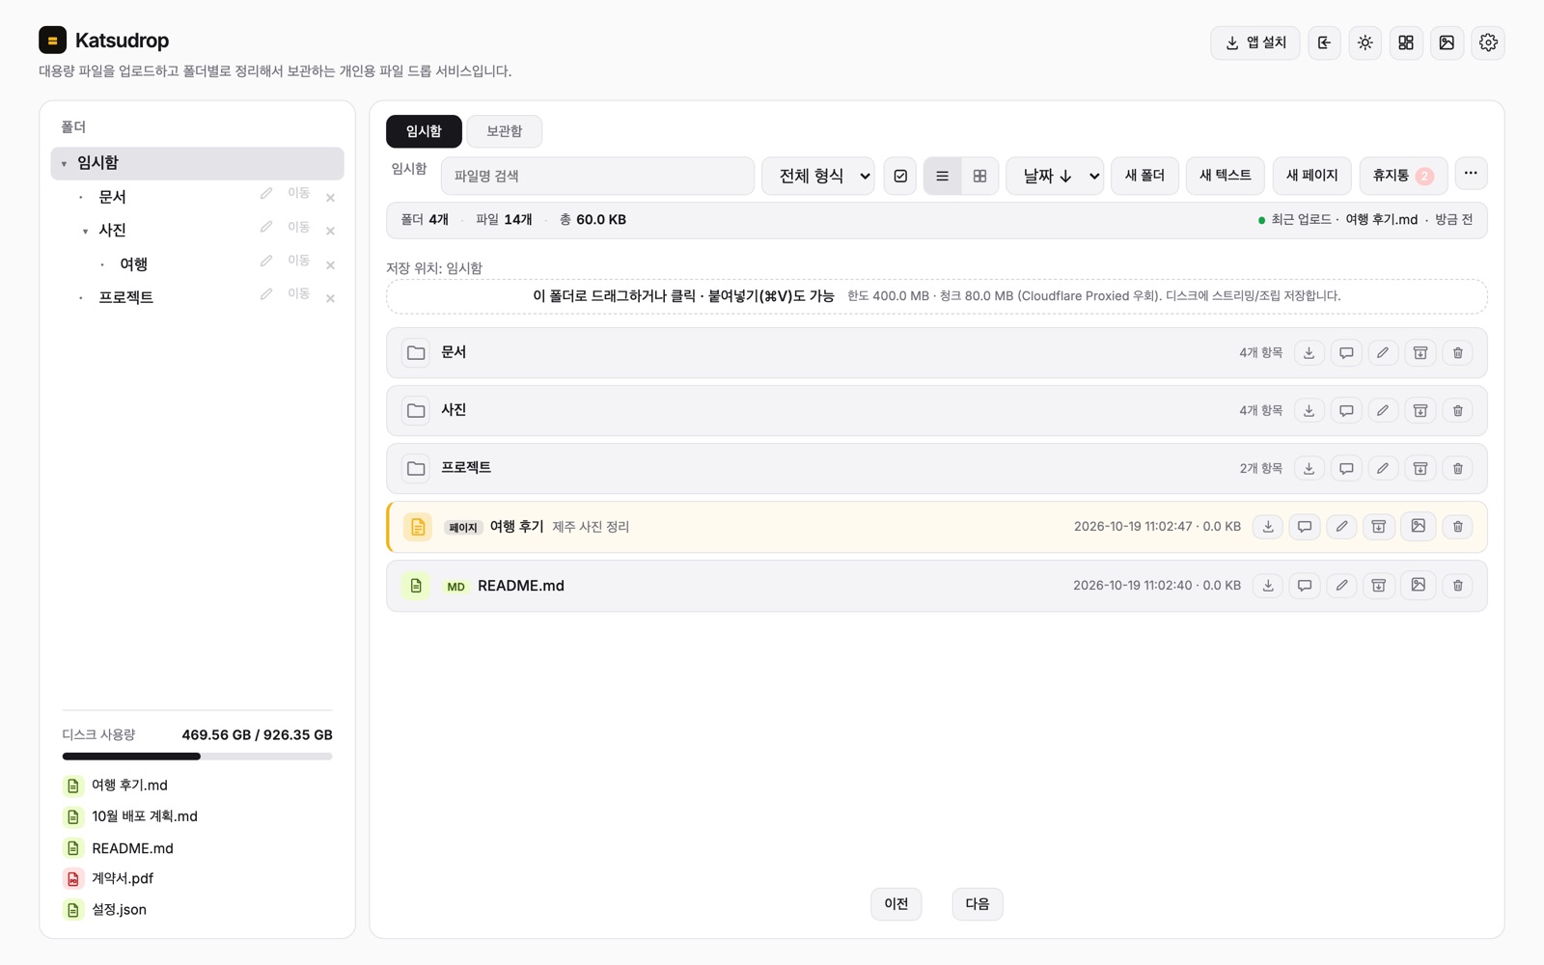Switch to grid view

[979, 176]
